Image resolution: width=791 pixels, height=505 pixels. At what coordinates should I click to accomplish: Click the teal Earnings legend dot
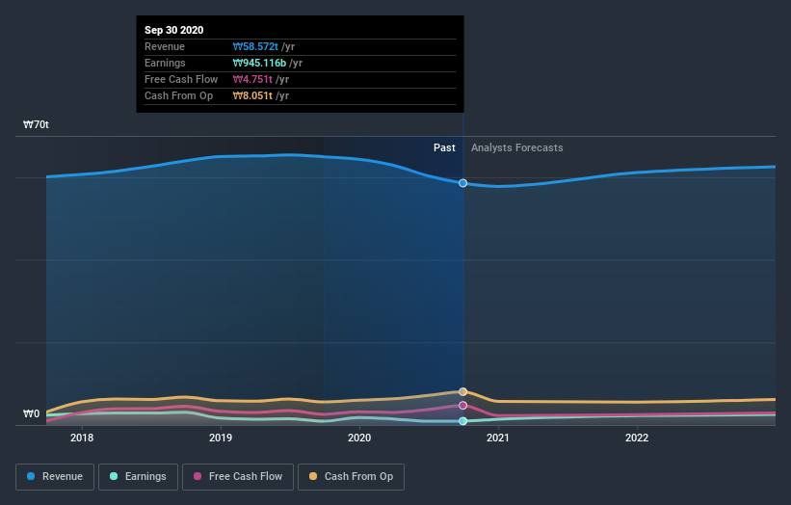(114, 476)
